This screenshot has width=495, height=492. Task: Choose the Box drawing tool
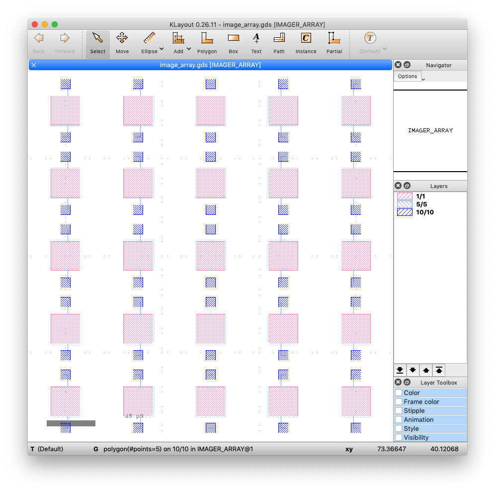[x=233, y=43]
